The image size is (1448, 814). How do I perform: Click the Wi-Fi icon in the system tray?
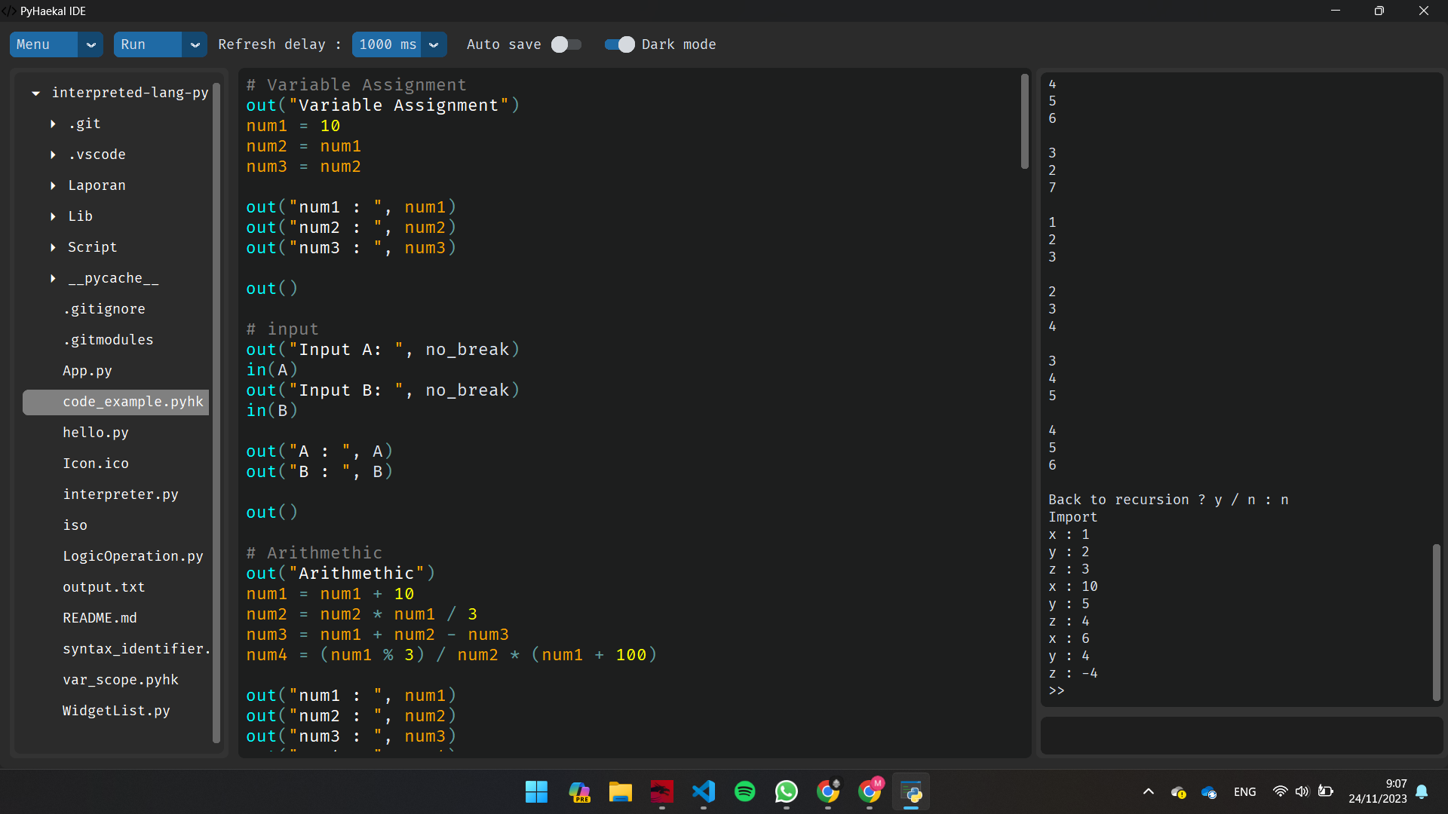[1280, 791]
